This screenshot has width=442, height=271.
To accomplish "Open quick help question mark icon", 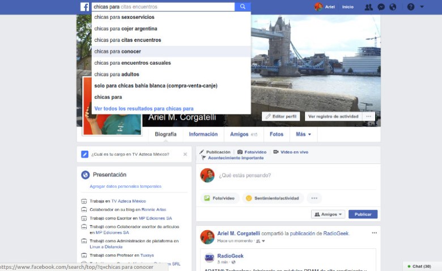I will 411,7.
